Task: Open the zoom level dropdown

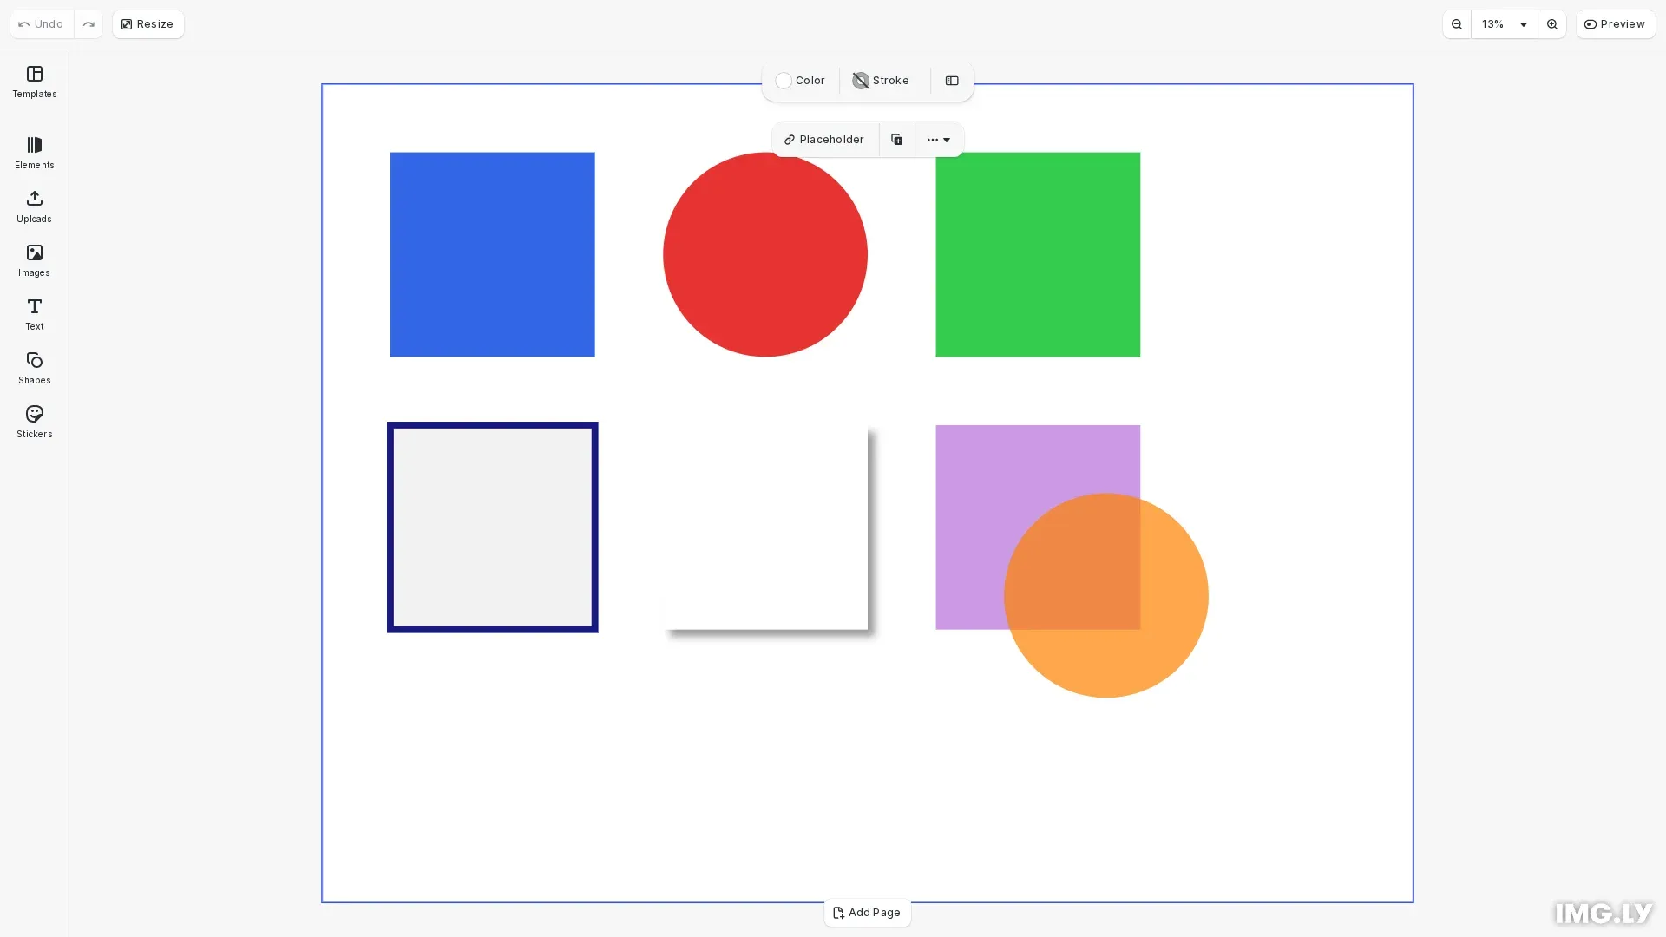Action: point(1502,24)
